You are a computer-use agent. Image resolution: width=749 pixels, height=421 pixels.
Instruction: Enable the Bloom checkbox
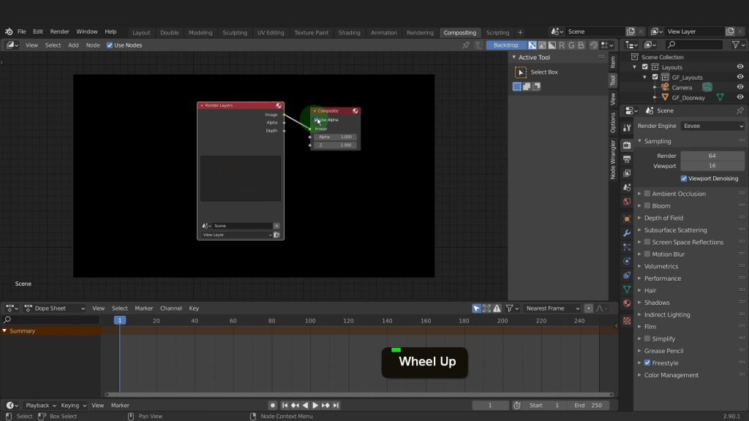pos(647,206)
